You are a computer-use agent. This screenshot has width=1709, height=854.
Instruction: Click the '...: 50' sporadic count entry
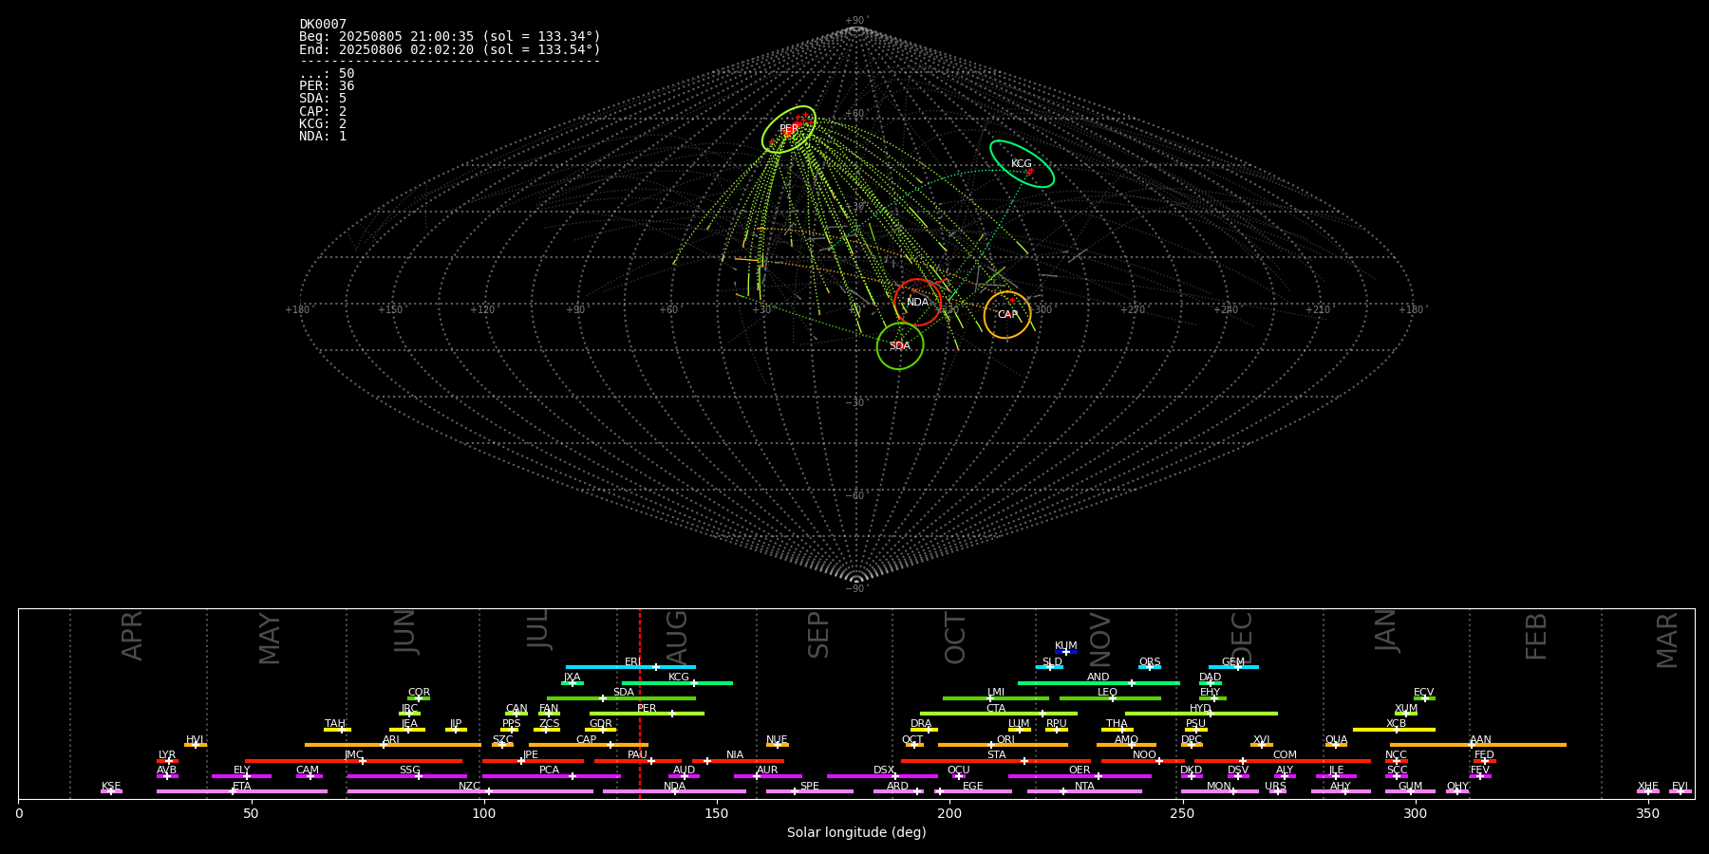pos(327,74)
